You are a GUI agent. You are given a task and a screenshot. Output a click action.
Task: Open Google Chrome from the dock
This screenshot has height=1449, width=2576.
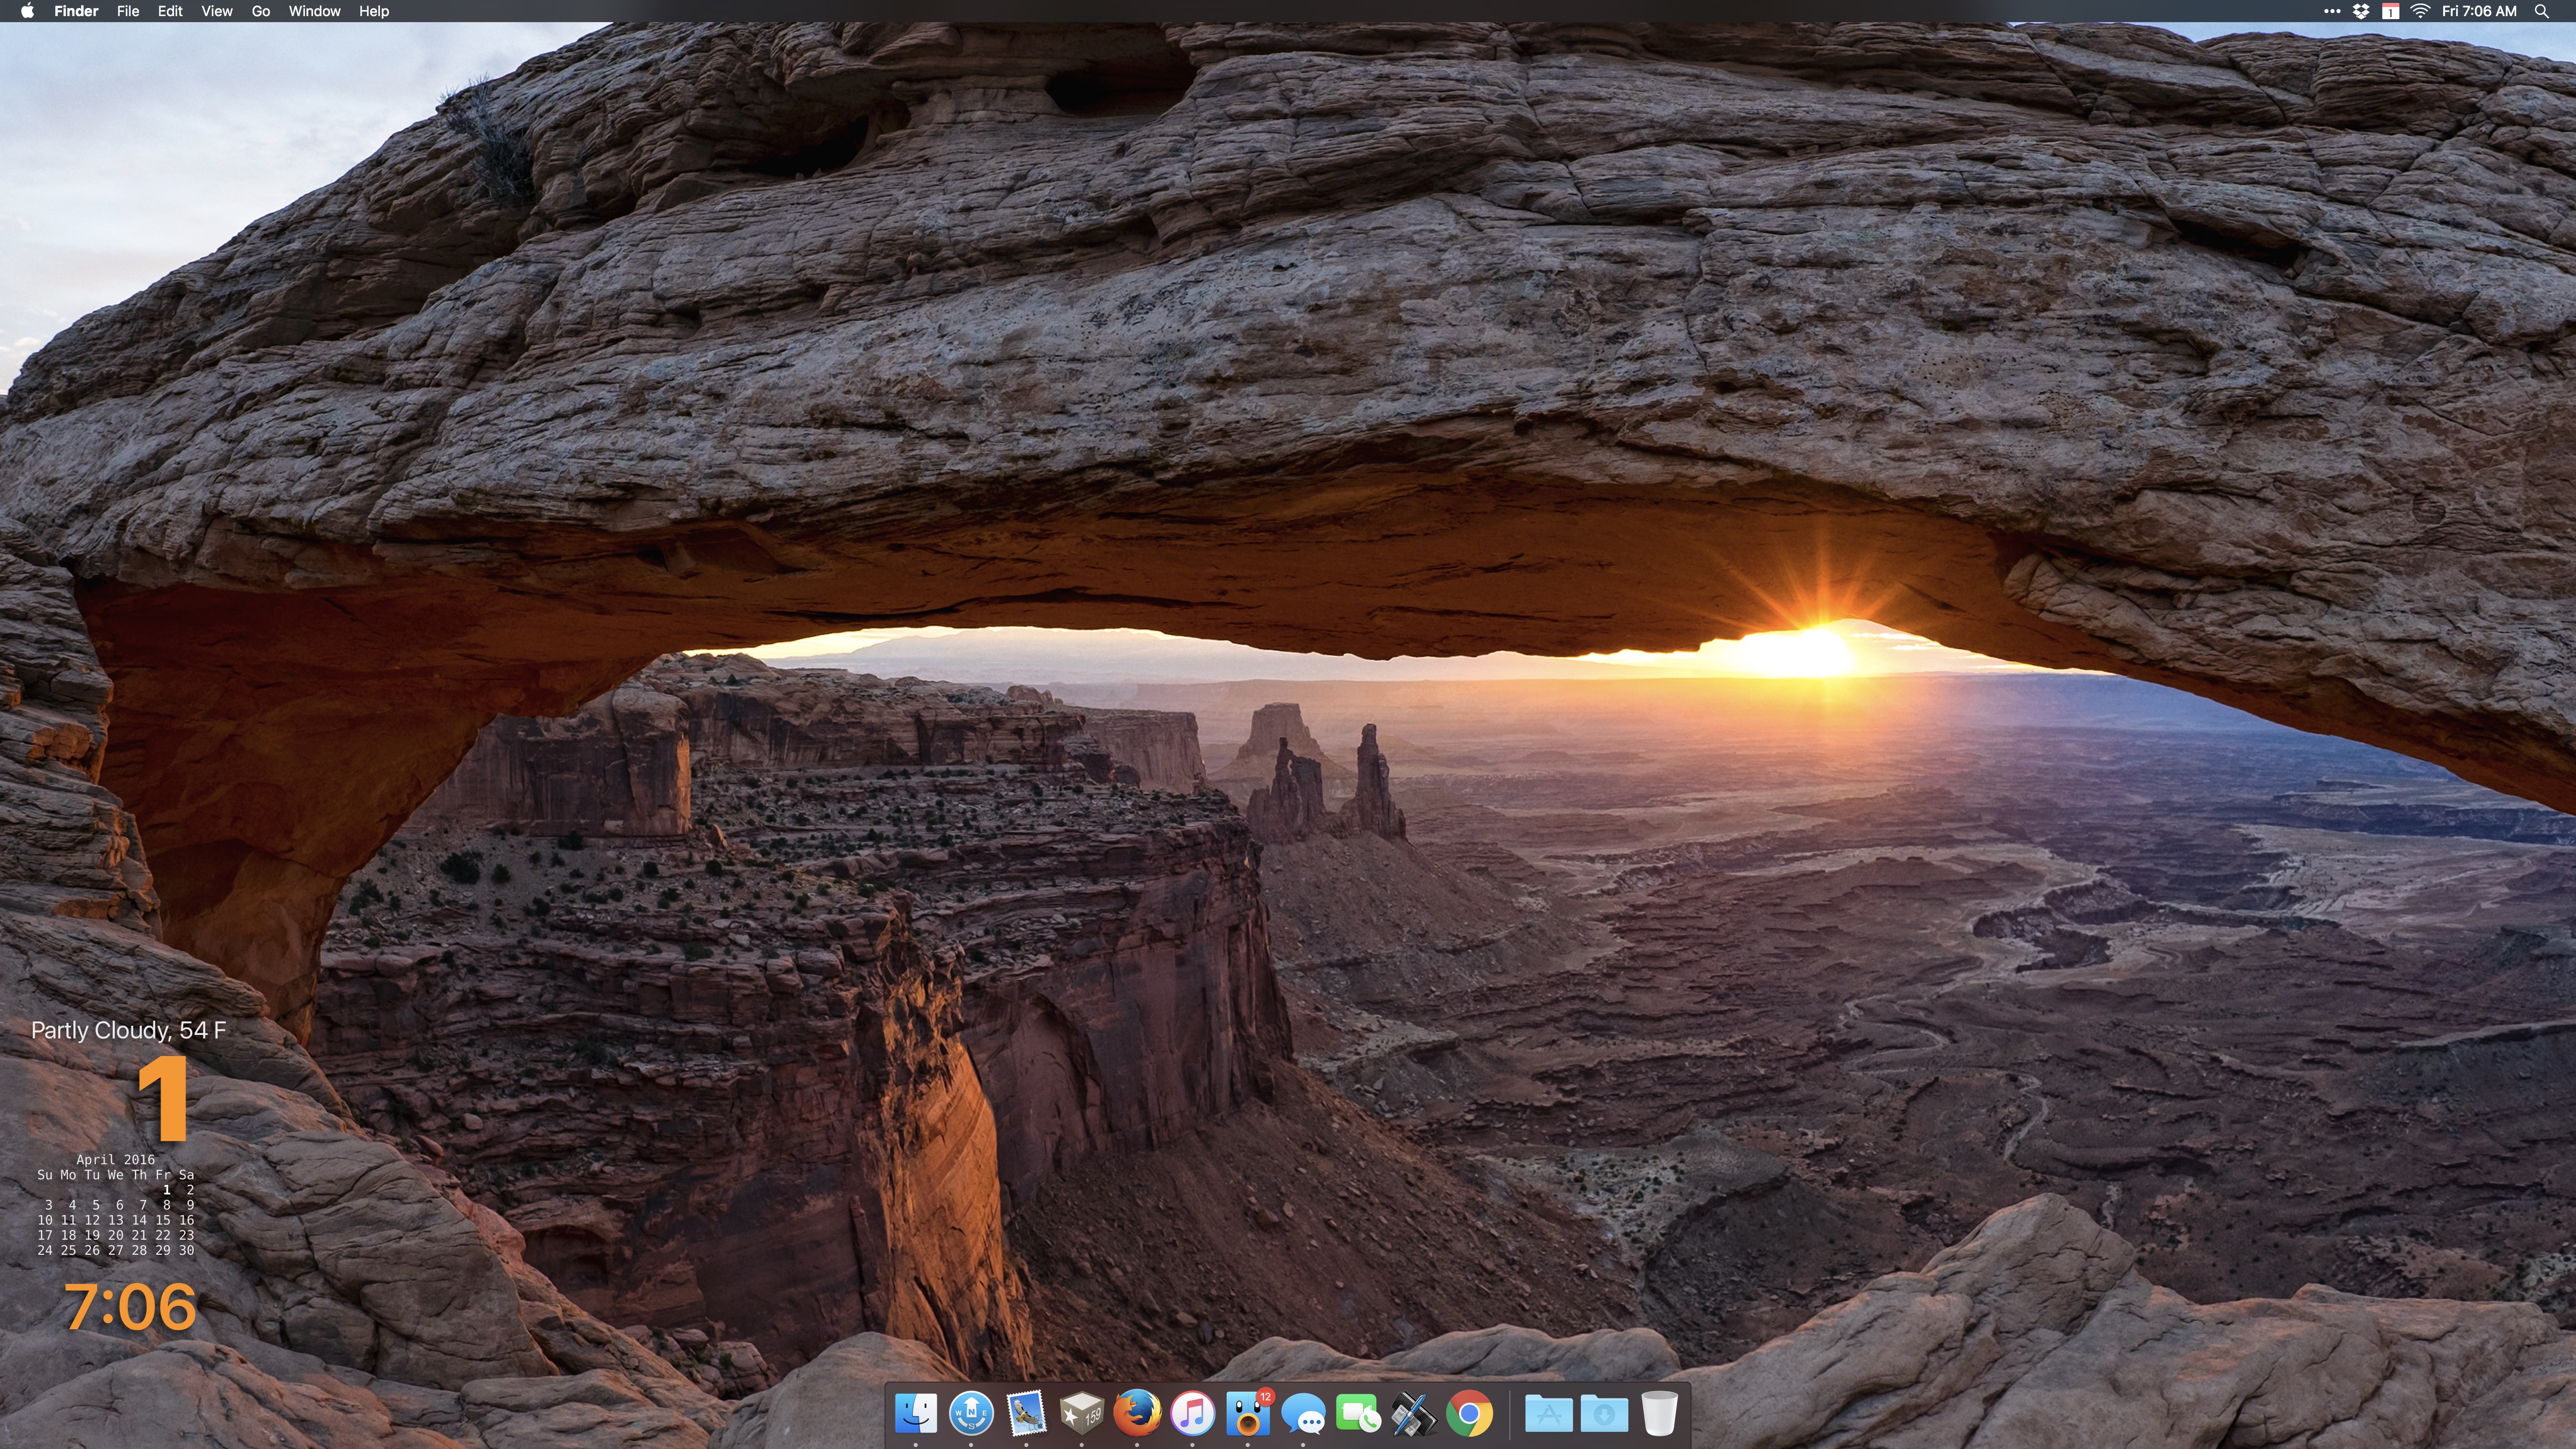point(1469,1413)
